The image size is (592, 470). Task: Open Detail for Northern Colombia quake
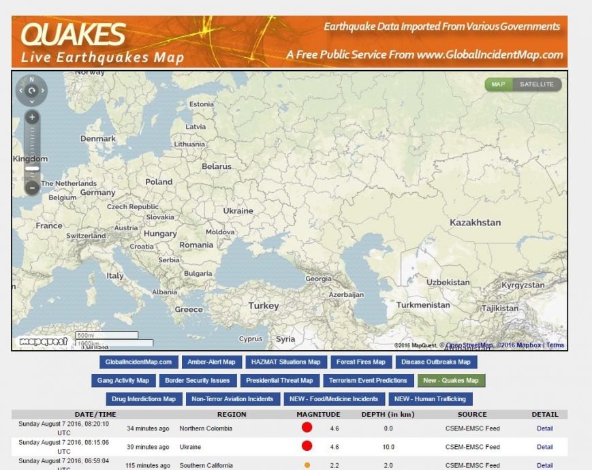[x=545, y=428]
